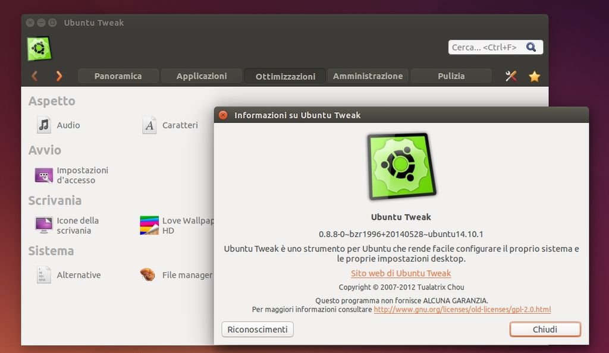Screen dimensions: 609x353
Task: Open the Amministrazione tab
Action: (368, 76)
